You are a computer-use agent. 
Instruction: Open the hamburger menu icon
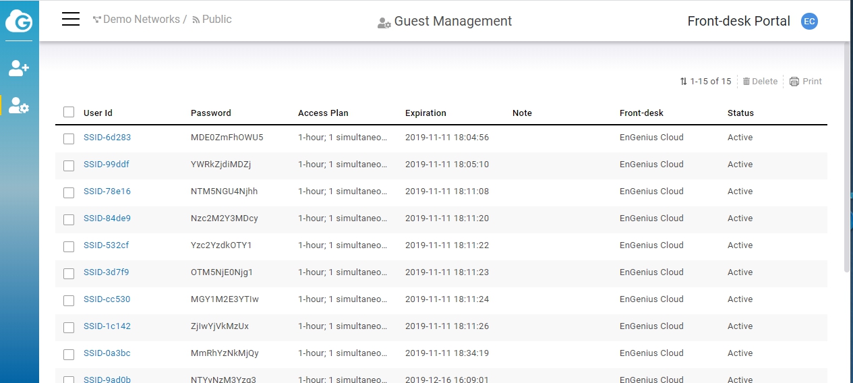pos(71,19)
